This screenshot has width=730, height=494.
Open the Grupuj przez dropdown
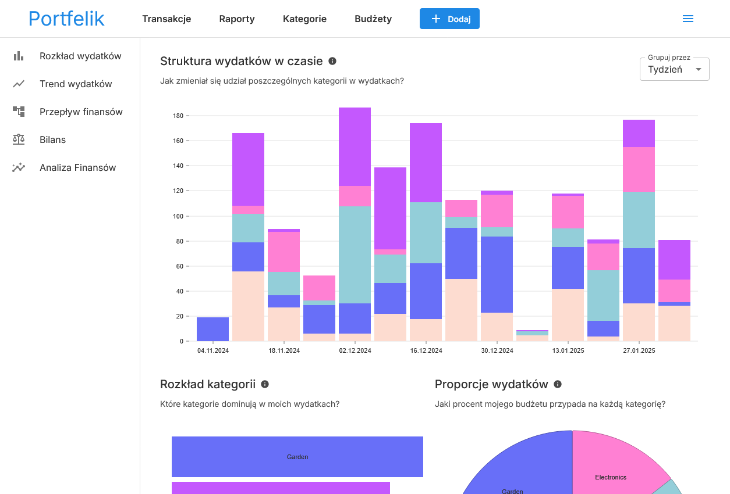click(674, 69)
